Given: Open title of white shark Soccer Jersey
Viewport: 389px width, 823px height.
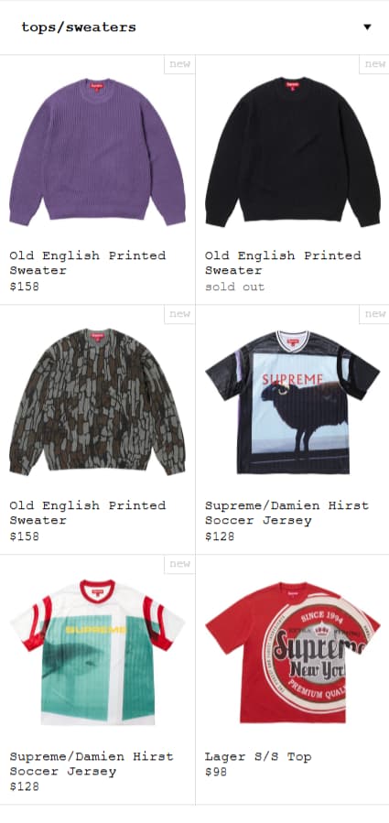Looking at the screenshot, I should click(92, 763).
